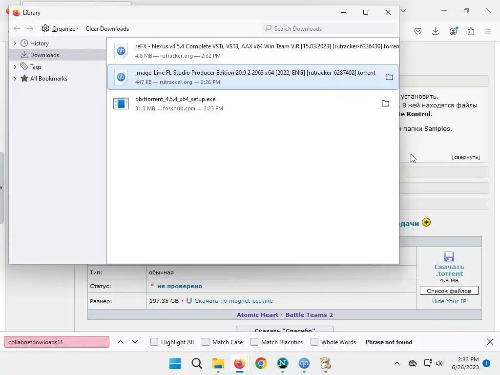Viewport: 500px width, 375px height.
Task: Expand the History tree node
Action: coord(15,43)
